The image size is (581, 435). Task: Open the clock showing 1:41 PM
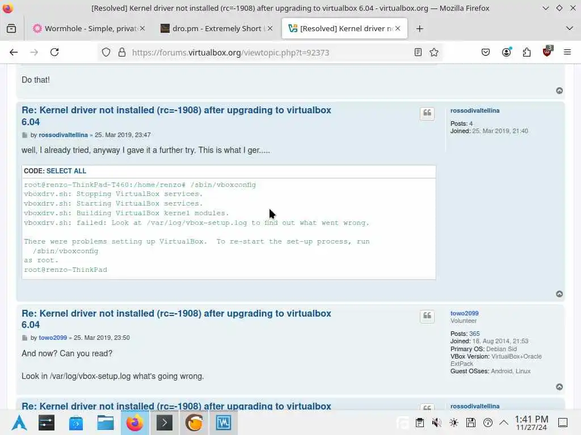pos(531,423)
